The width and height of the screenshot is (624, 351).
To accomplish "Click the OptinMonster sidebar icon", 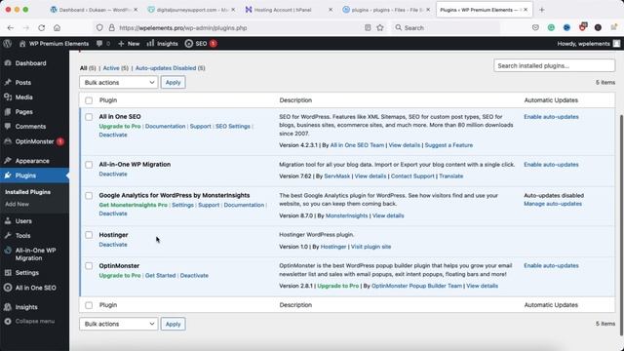I will tap(8, 141).
